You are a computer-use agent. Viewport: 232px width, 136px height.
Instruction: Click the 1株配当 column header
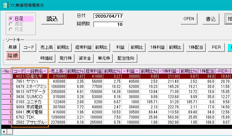click(x=207, y=71)
